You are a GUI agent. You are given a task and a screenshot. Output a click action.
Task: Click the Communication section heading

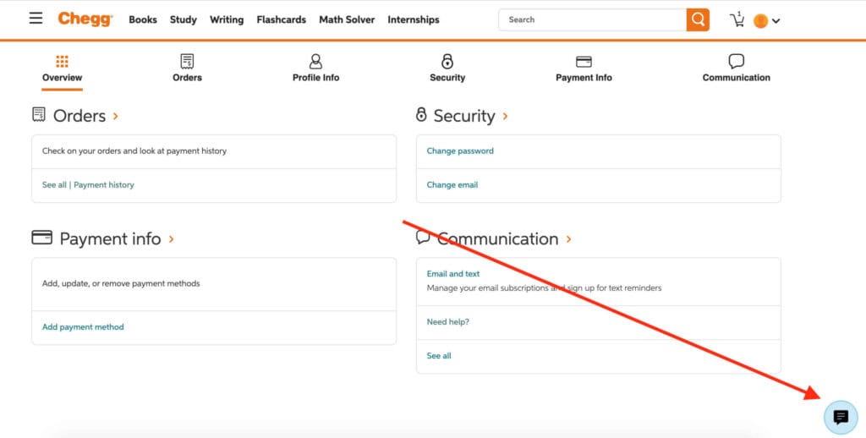click(x=498, y=238)
